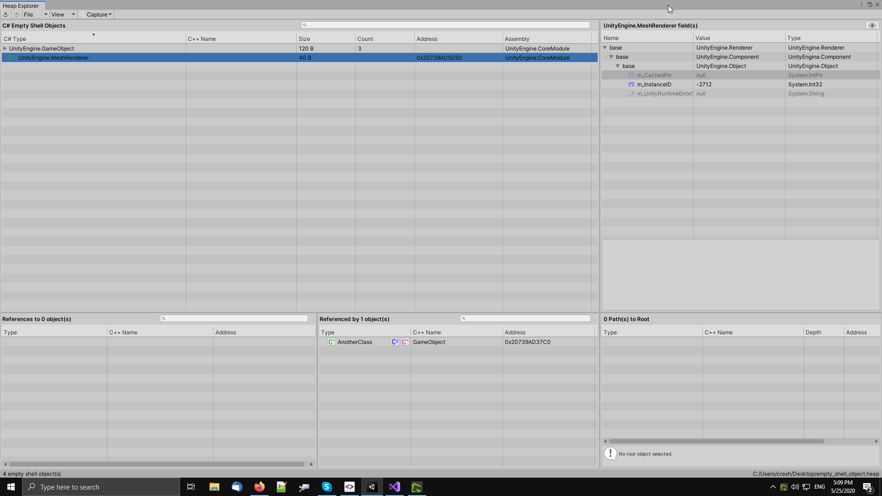
Task: Click the m_InstanceID field icon
Action: coord(631,85)
